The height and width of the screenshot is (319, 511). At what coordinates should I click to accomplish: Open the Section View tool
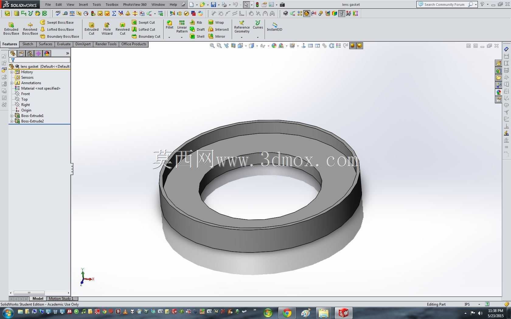[233, 46]
